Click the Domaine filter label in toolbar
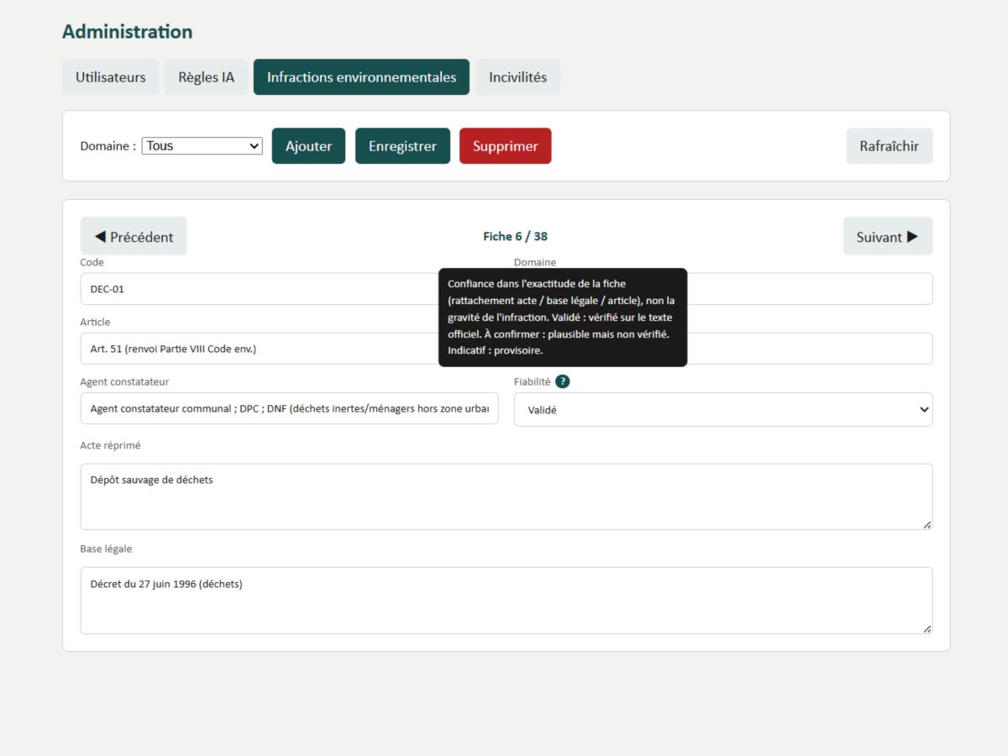This screenshot has width=1008, height=756. click(108, 146)
